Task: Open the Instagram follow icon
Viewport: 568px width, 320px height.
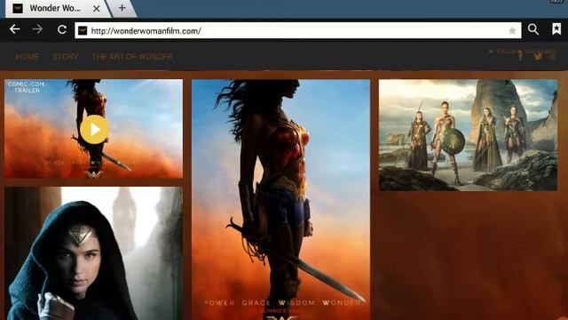Action: pos(552,56)
